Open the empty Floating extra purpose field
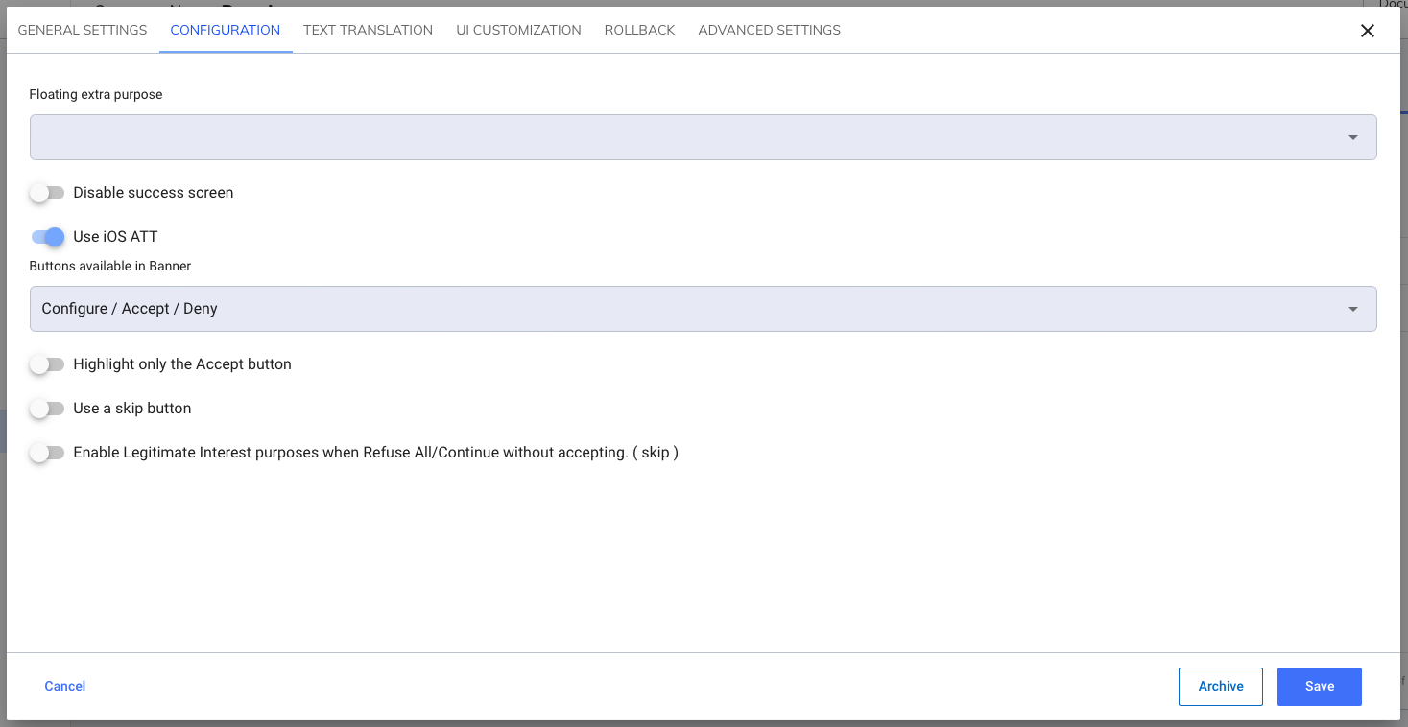The image size is (1408, 727). (x=672, y=137)
